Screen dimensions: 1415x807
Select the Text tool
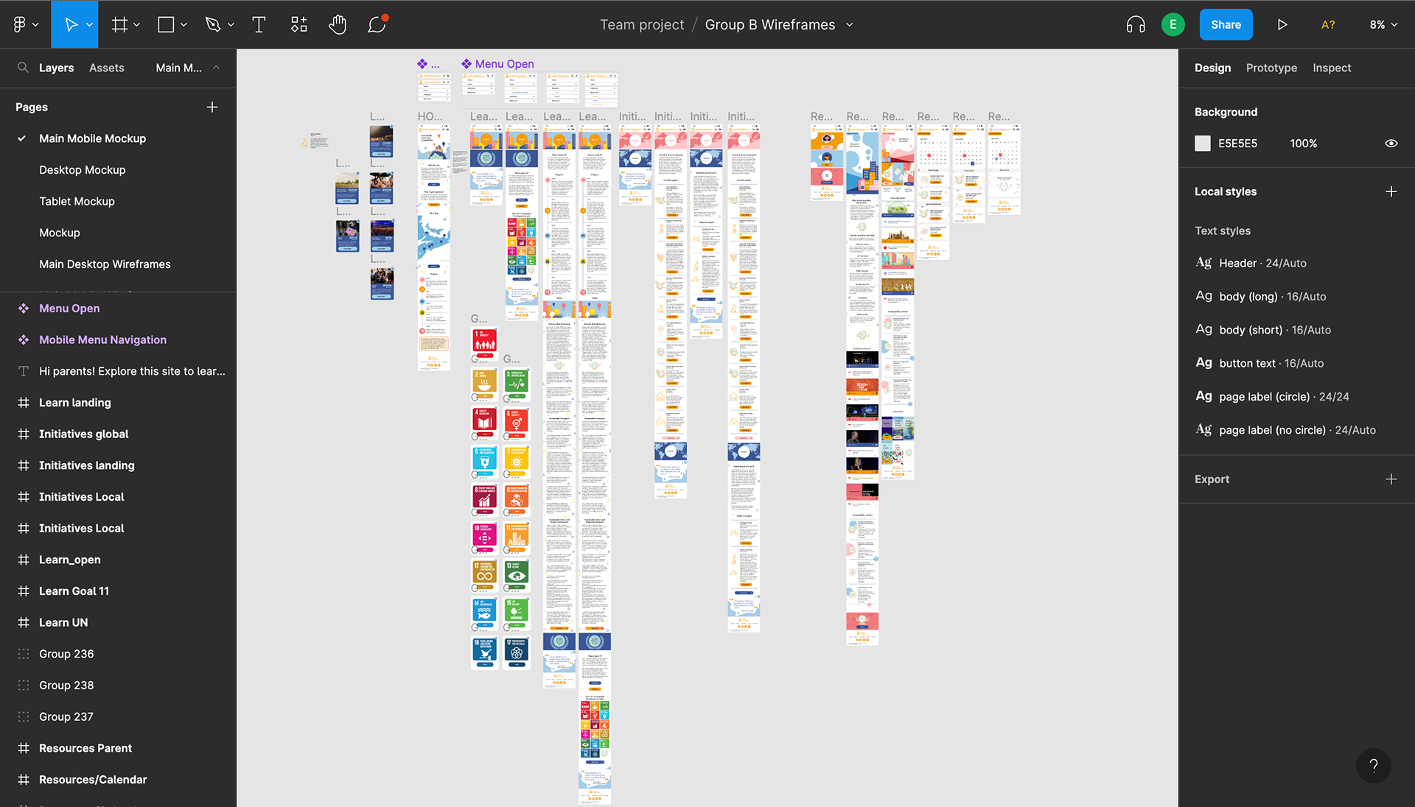[259, 25]
